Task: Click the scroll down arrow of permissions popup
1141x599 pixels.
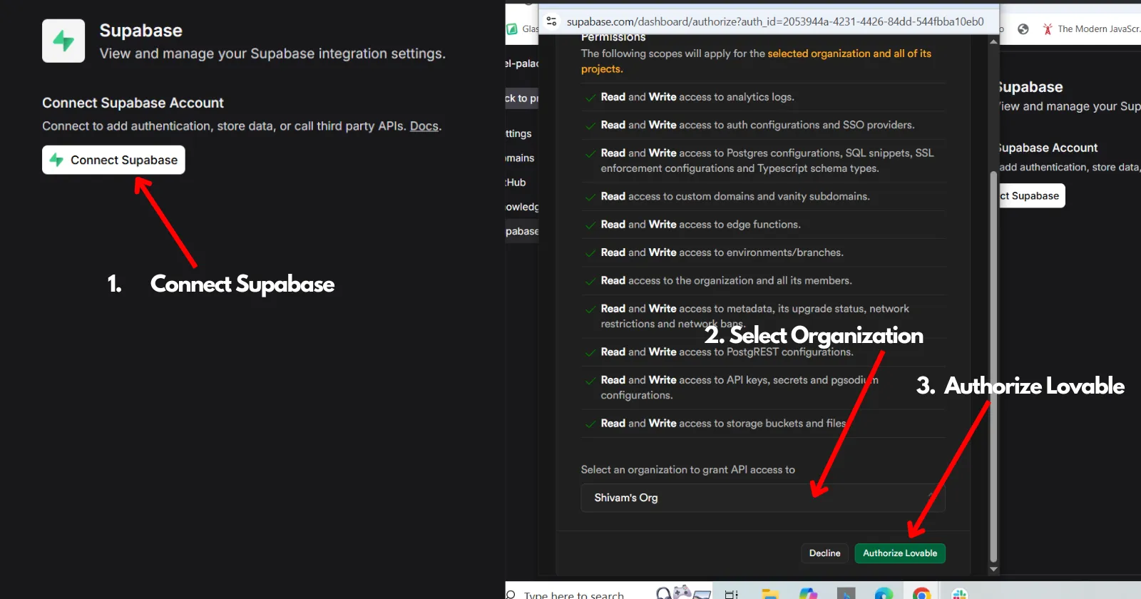Action: [x=993, y=569]
